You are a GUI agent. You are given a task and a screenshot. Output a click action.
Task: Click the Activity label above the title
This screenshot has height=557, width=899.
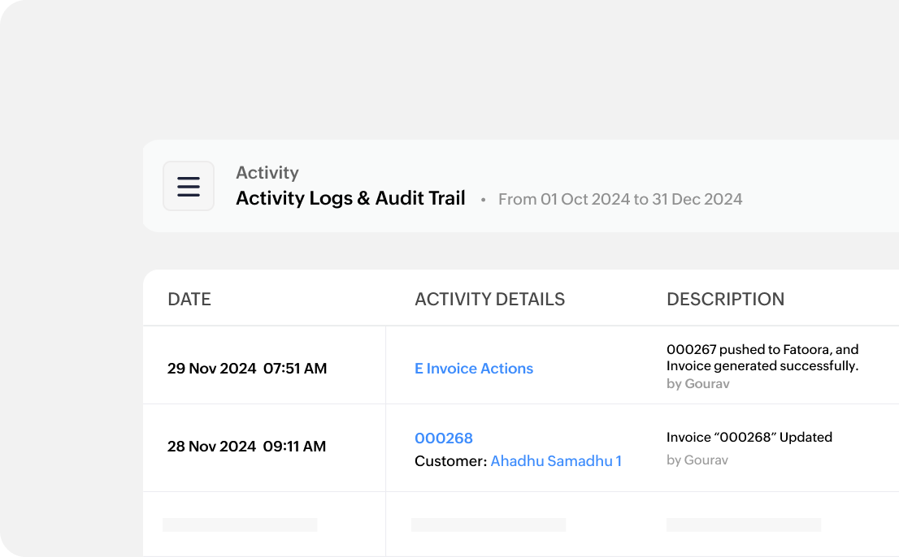(267, 172)
